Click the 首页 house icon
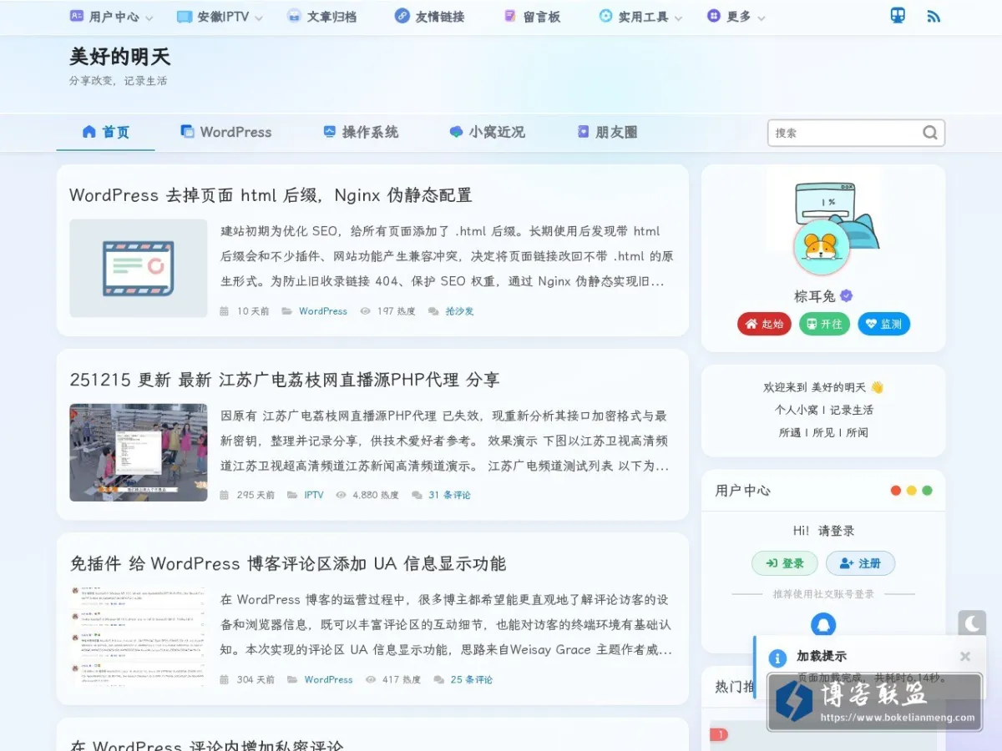 tap(89, 131)
